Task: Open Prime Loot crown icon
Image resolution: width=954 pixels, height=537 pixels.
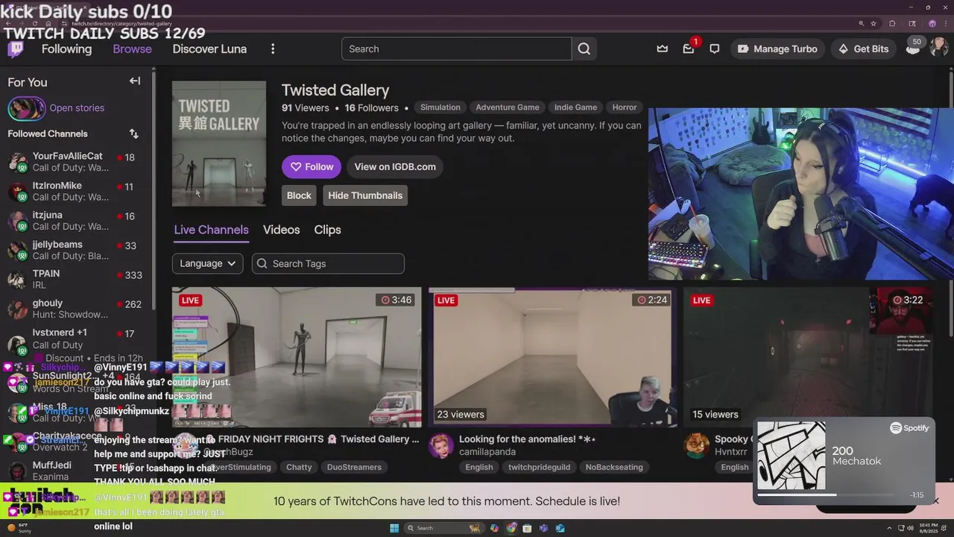Action: [x=662, y=48]
